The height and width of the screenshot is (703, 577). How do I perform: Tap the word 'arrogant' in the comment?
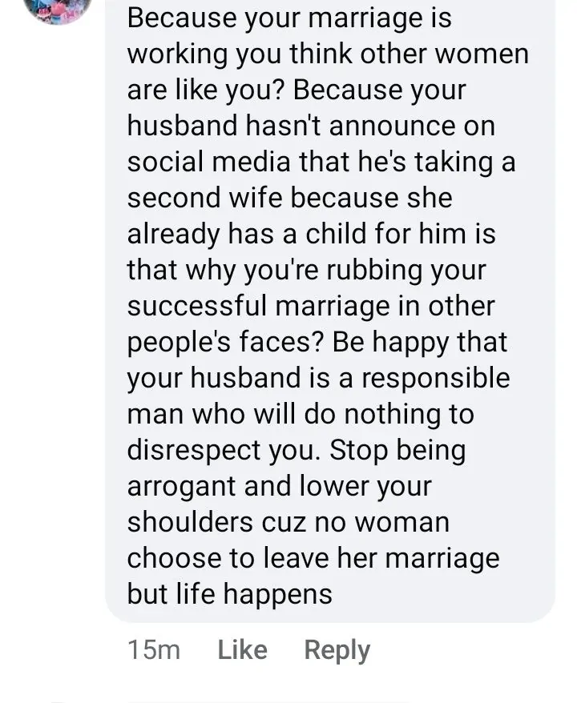[181, 488]
